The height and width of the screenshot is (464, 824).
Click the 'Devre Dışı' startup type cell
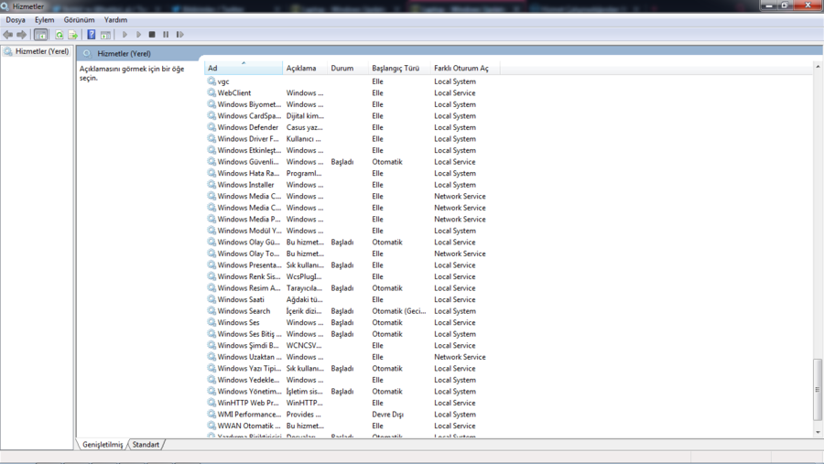(x=388, y=414)
